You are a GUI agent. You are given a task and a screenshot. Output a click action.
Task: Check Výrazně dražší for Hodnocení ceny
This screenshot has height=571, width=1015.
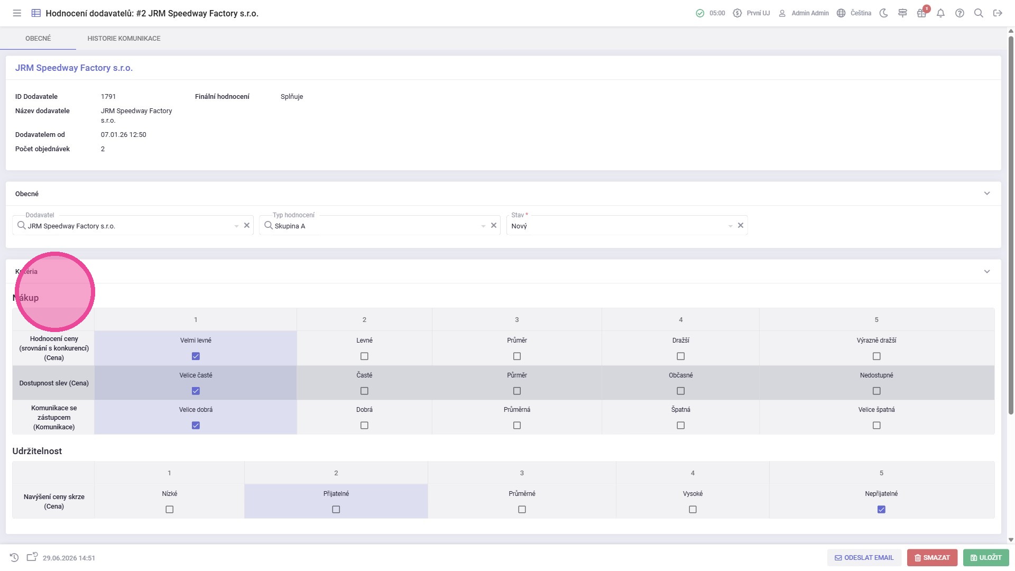point(876,356)
